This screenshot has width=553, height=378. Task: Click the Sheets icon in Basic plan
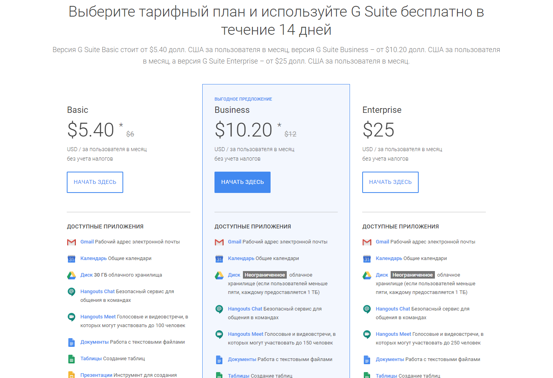(71, 359)
